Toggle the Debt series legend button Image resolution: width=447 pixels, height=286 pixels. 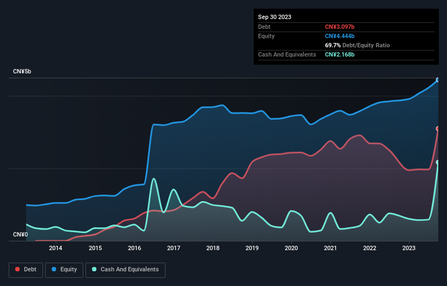26,270
